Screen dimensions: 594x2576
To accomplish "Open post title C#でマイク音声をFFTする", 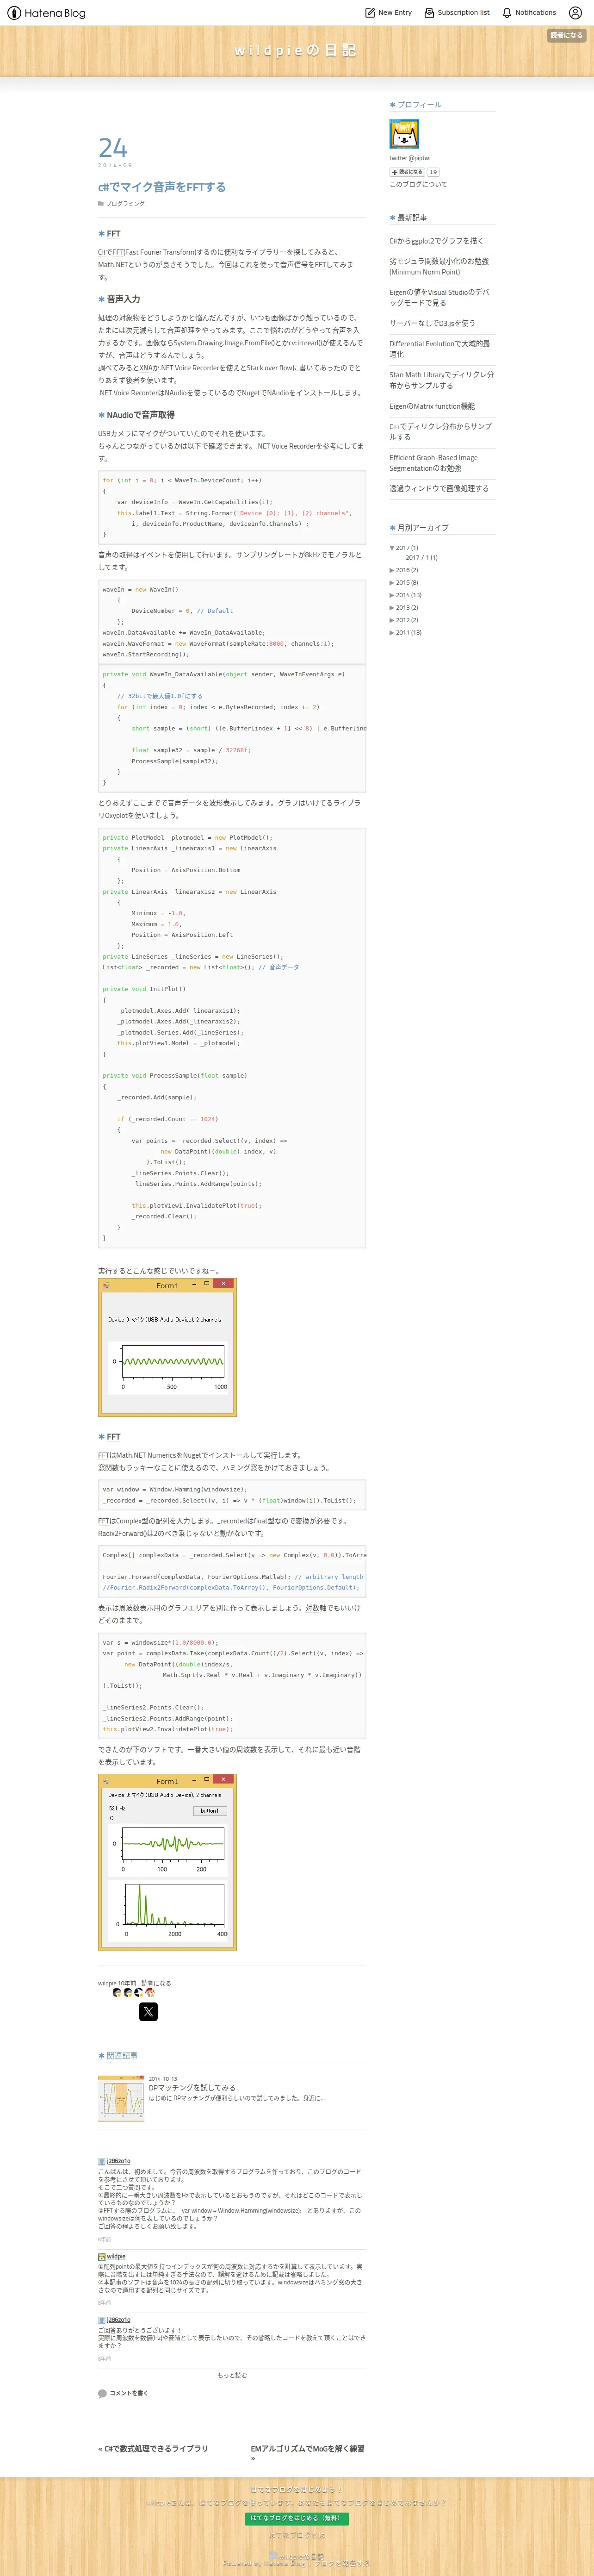I will (162, 187).
